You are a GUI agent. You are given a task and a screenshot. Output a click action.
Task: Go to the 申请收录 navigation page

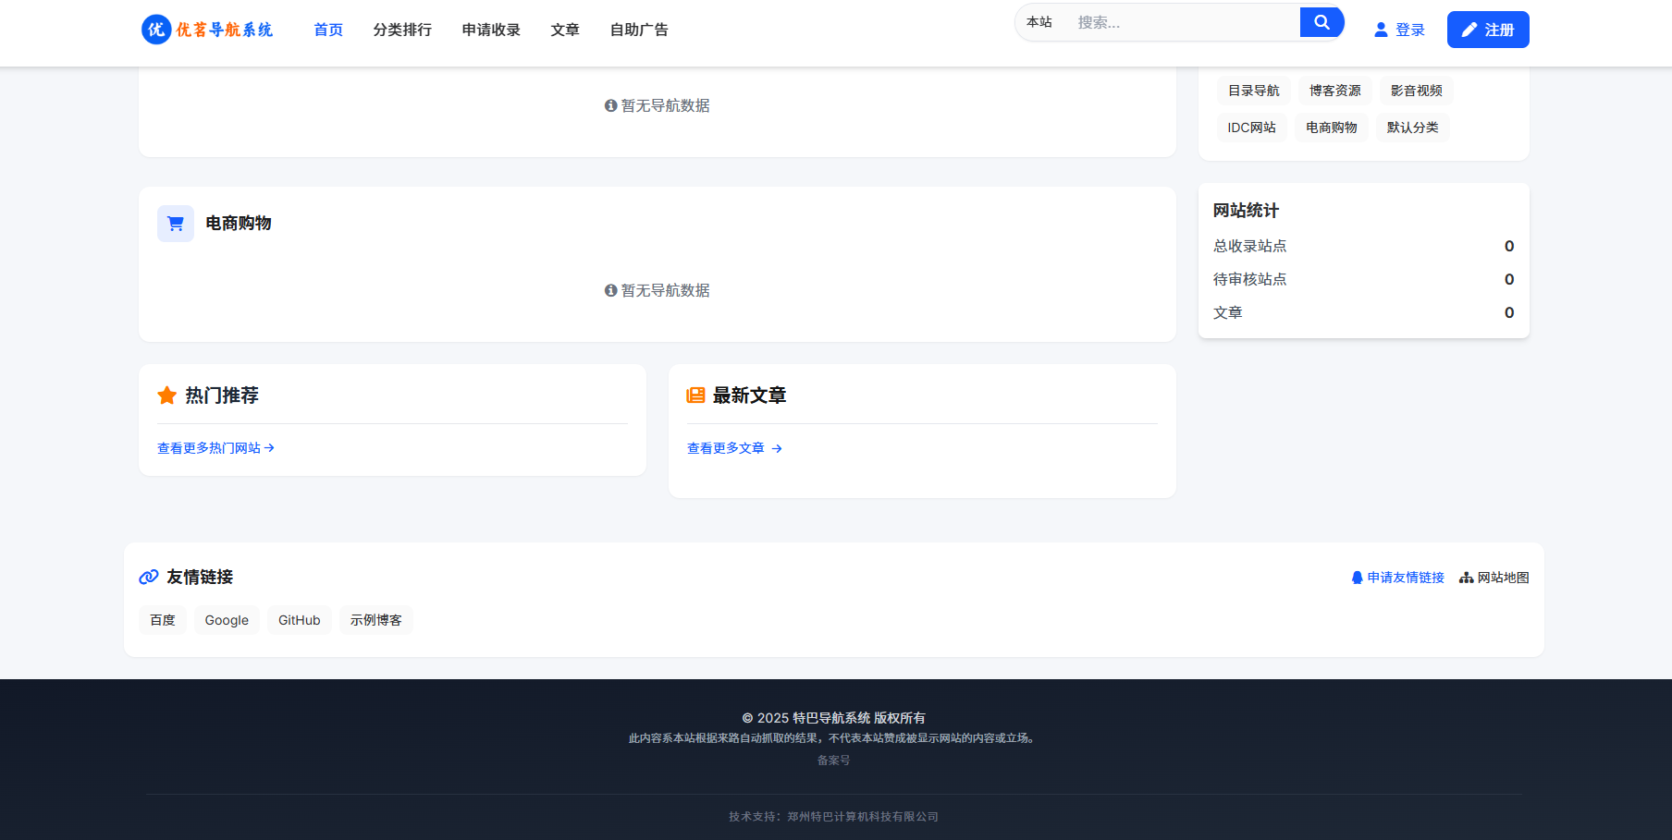pos(491,30)
